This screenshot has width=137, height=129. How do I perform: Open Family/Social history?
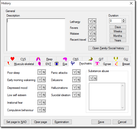[x=109, y=48]
